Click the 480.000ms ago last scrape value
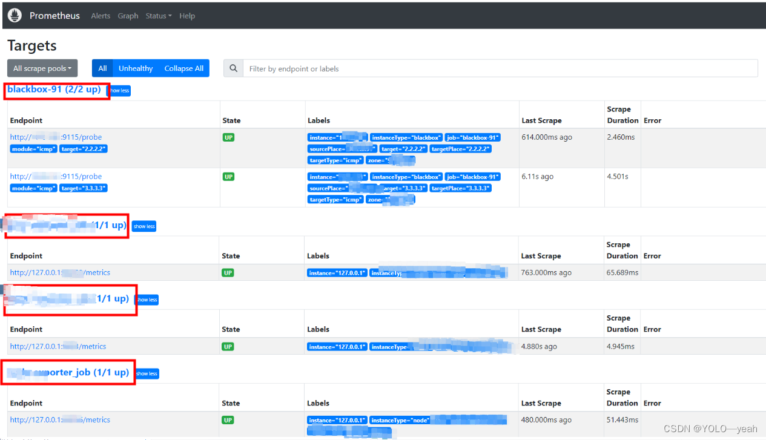 (x=546, y=419)
